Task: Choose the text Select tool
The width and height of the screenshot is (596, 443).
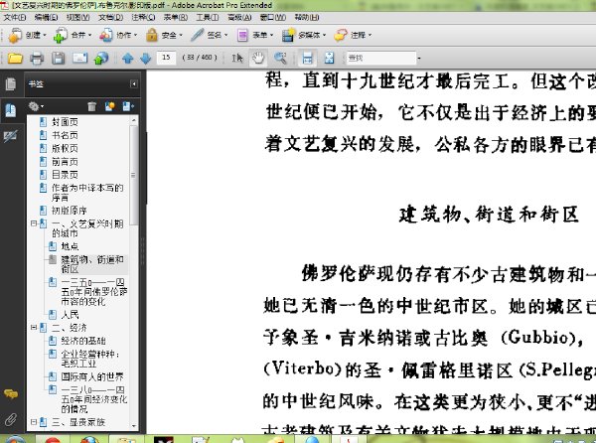Action: [x=237, y=59]
